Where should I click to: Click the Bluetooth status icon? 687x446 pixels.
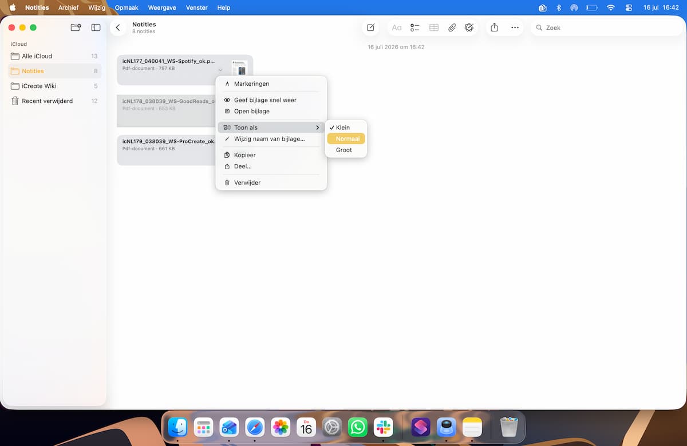click(559, 7)
